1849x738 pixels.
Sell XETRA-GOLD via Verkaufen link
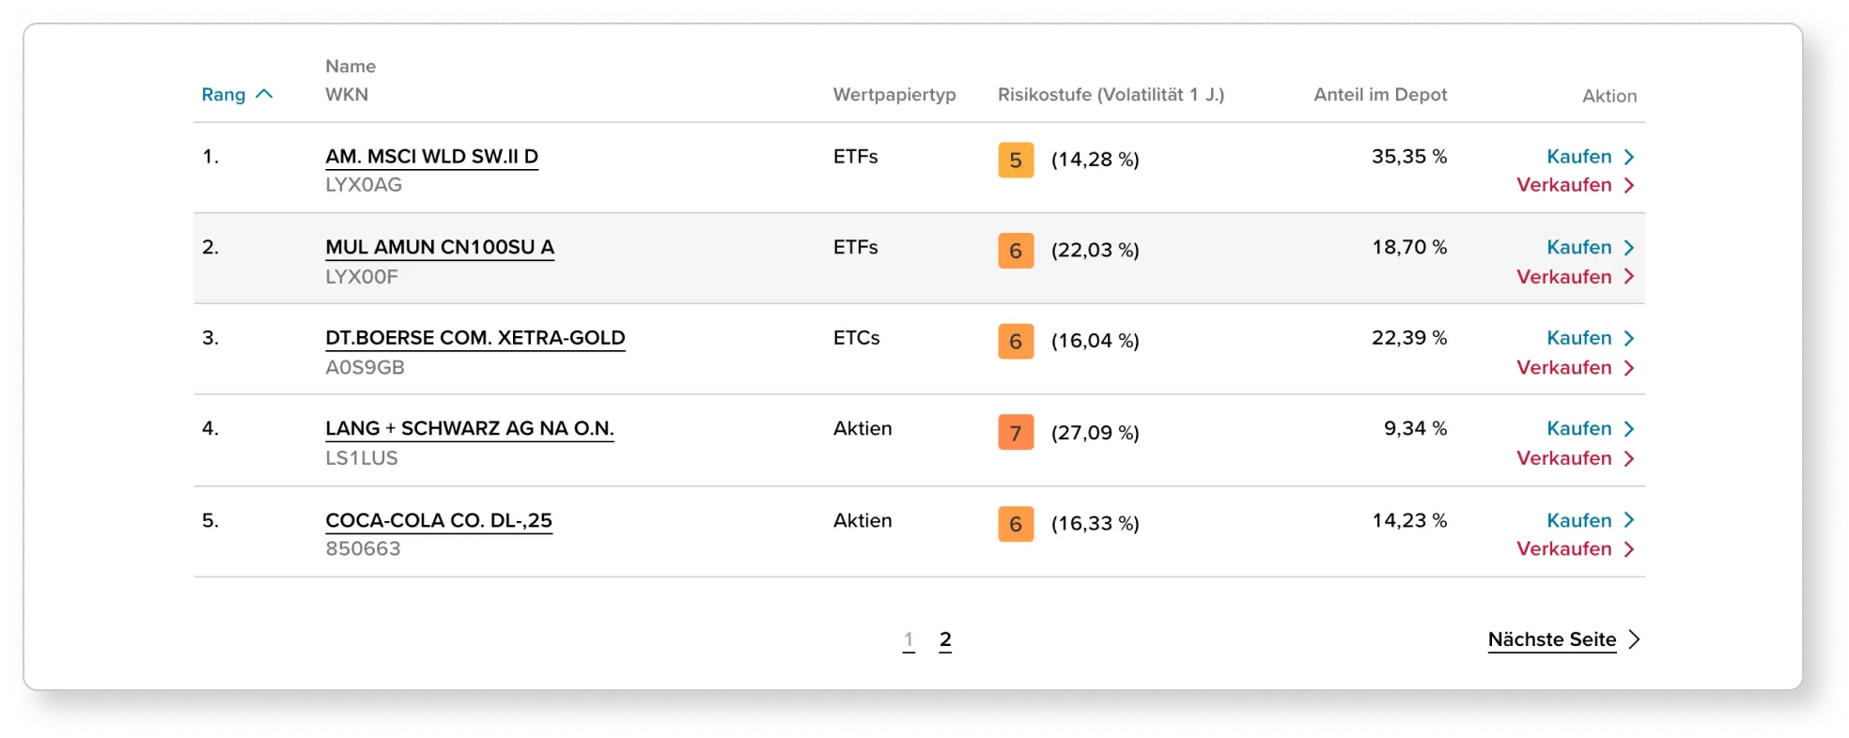click(x=1574, y=368)
